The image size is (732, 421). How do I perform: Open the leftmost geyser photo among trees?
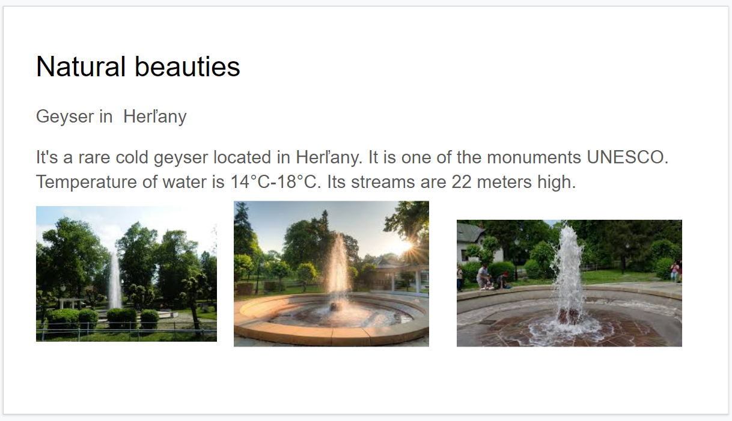(126, 274)
